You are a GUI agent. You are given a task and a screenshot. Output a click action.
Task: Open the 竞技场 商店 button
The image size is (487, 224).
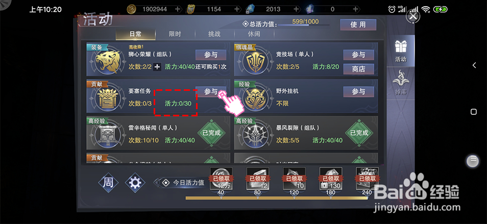pyautogui.click(x=358, y=69)
